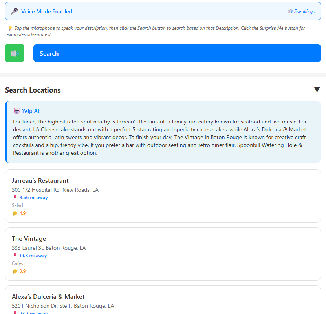Click the Speaking... status text
Viewport: 326px width, 314px height.
click(x=305, y=11)
